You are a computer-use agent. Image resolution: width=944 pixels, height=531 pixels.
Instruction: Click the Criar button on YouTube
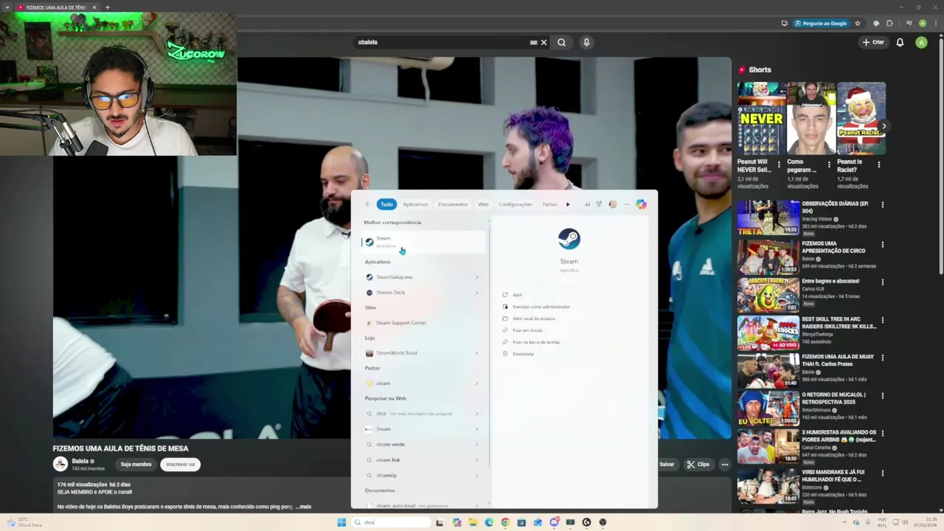[x=873, y=42]
